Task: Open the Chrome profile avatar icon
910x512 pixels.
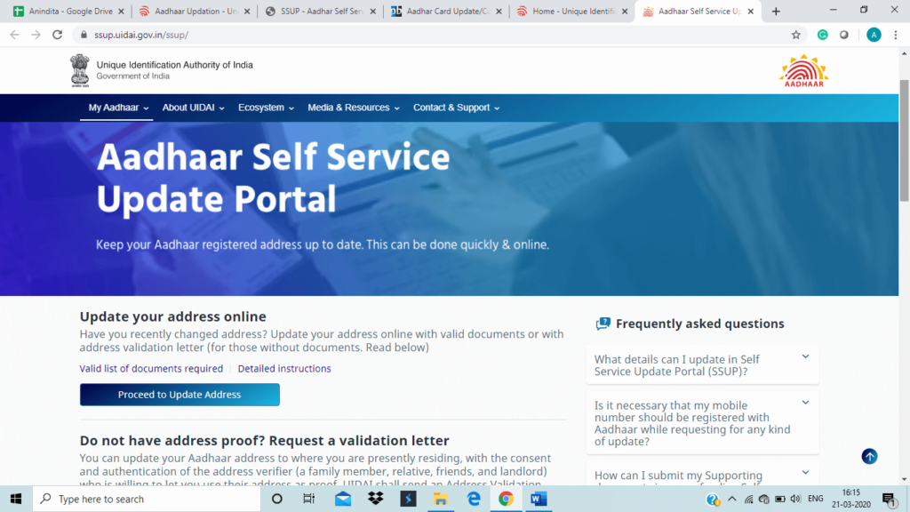Action: [874, 35]
